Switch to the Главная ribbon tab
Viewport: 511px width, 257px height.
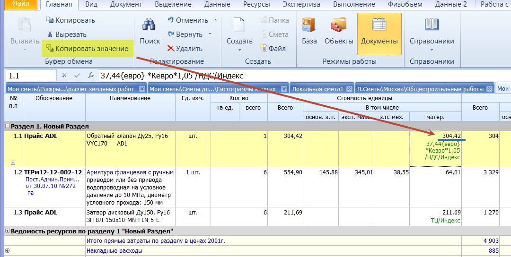click(59, 5)
